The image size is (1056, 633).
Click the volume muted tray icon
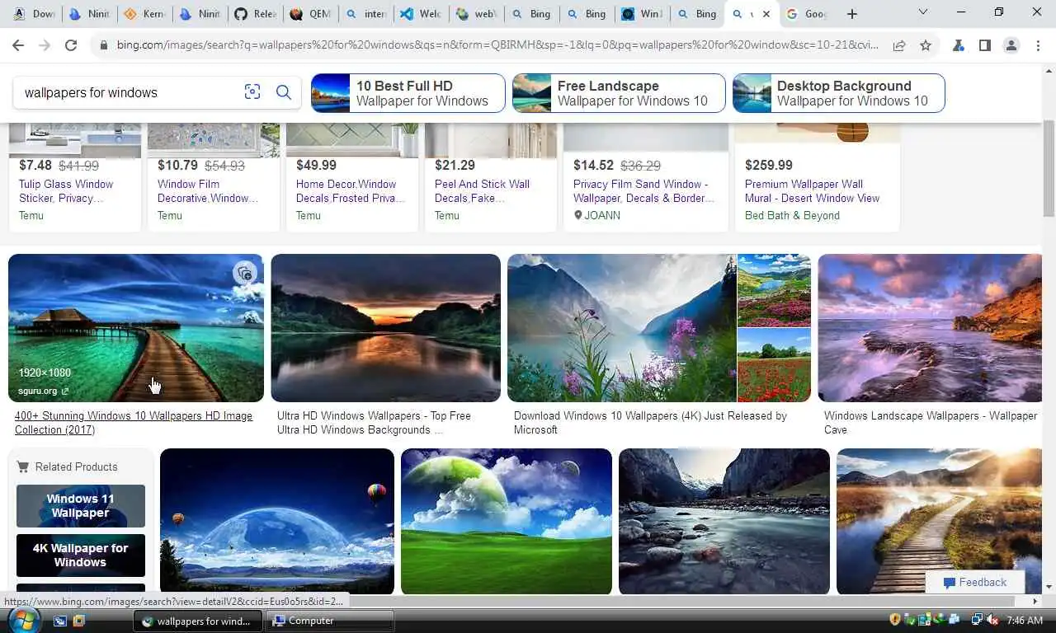(x=992, y=620)
